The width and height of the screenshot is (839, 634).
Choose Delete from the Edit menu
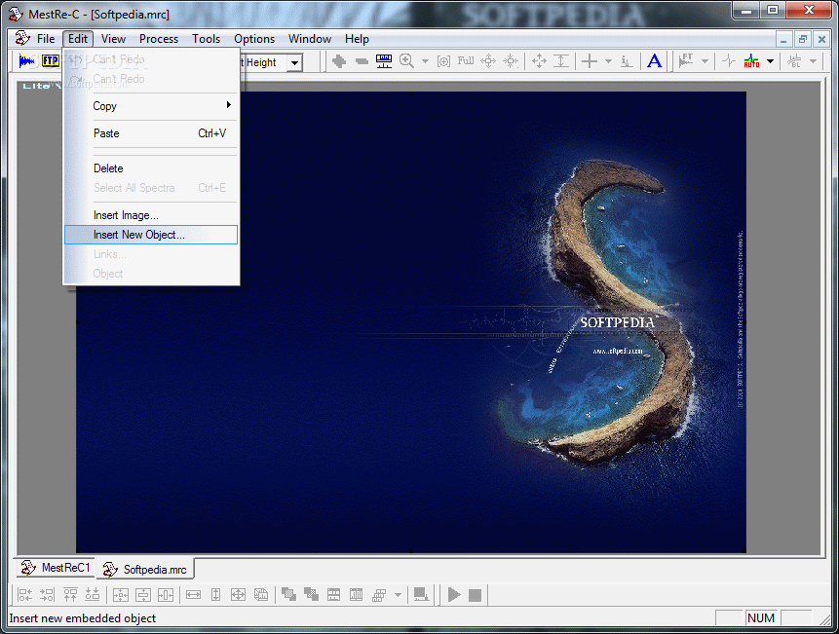[x=151, y=168]
